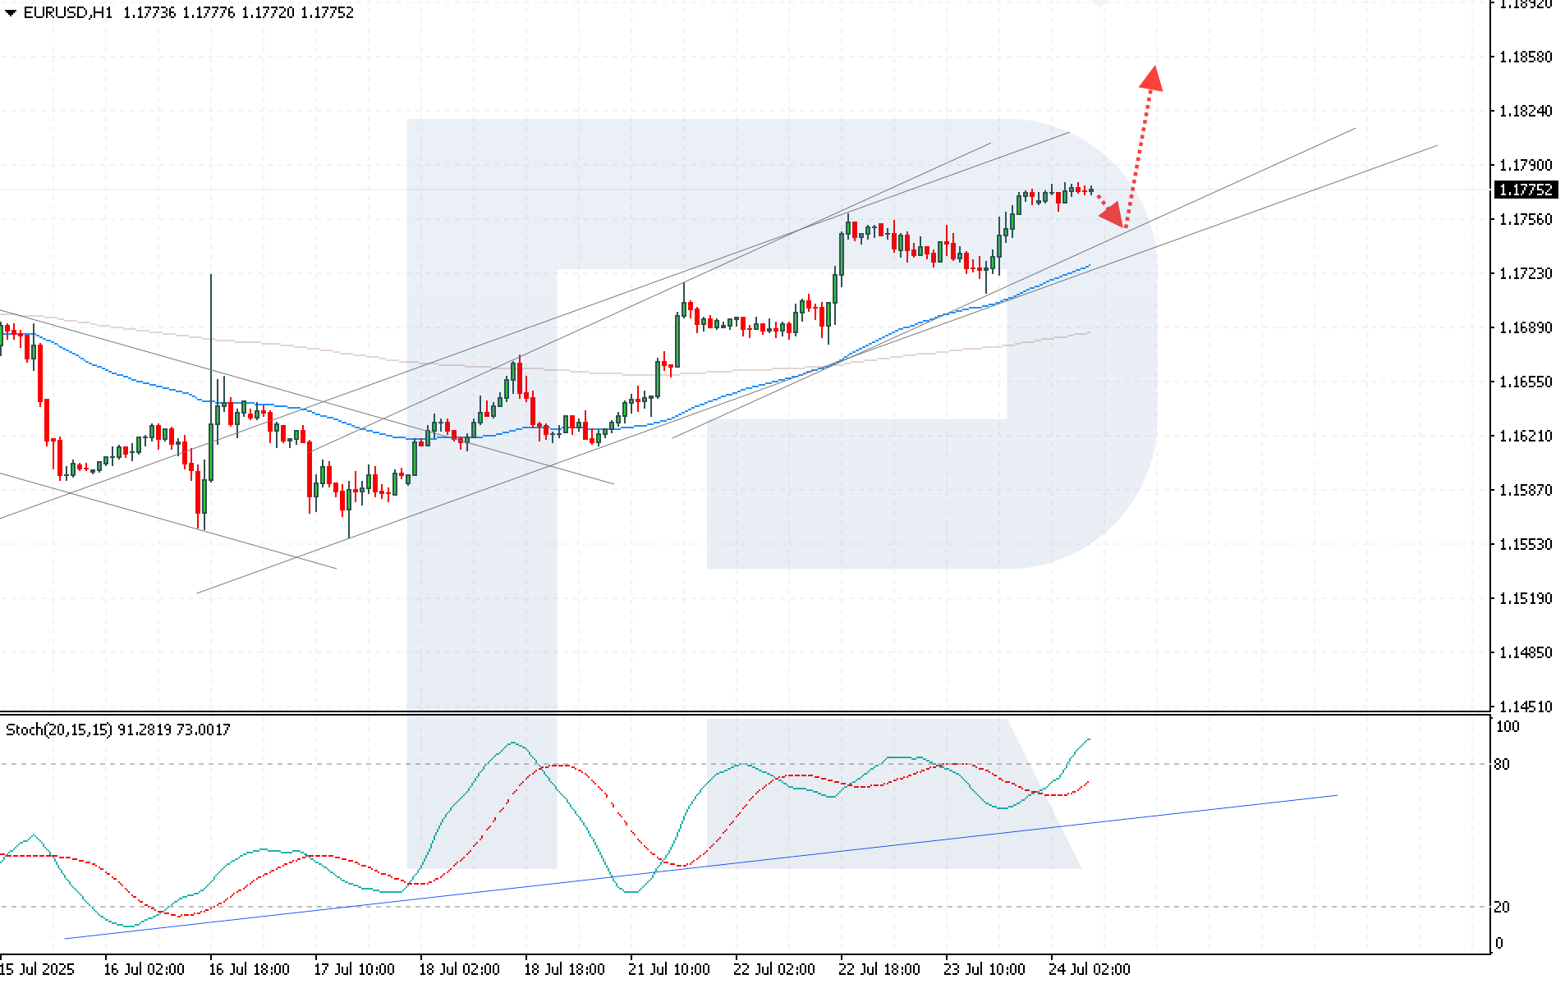Click the right end of blue moving average

(x=1088, y=266)
